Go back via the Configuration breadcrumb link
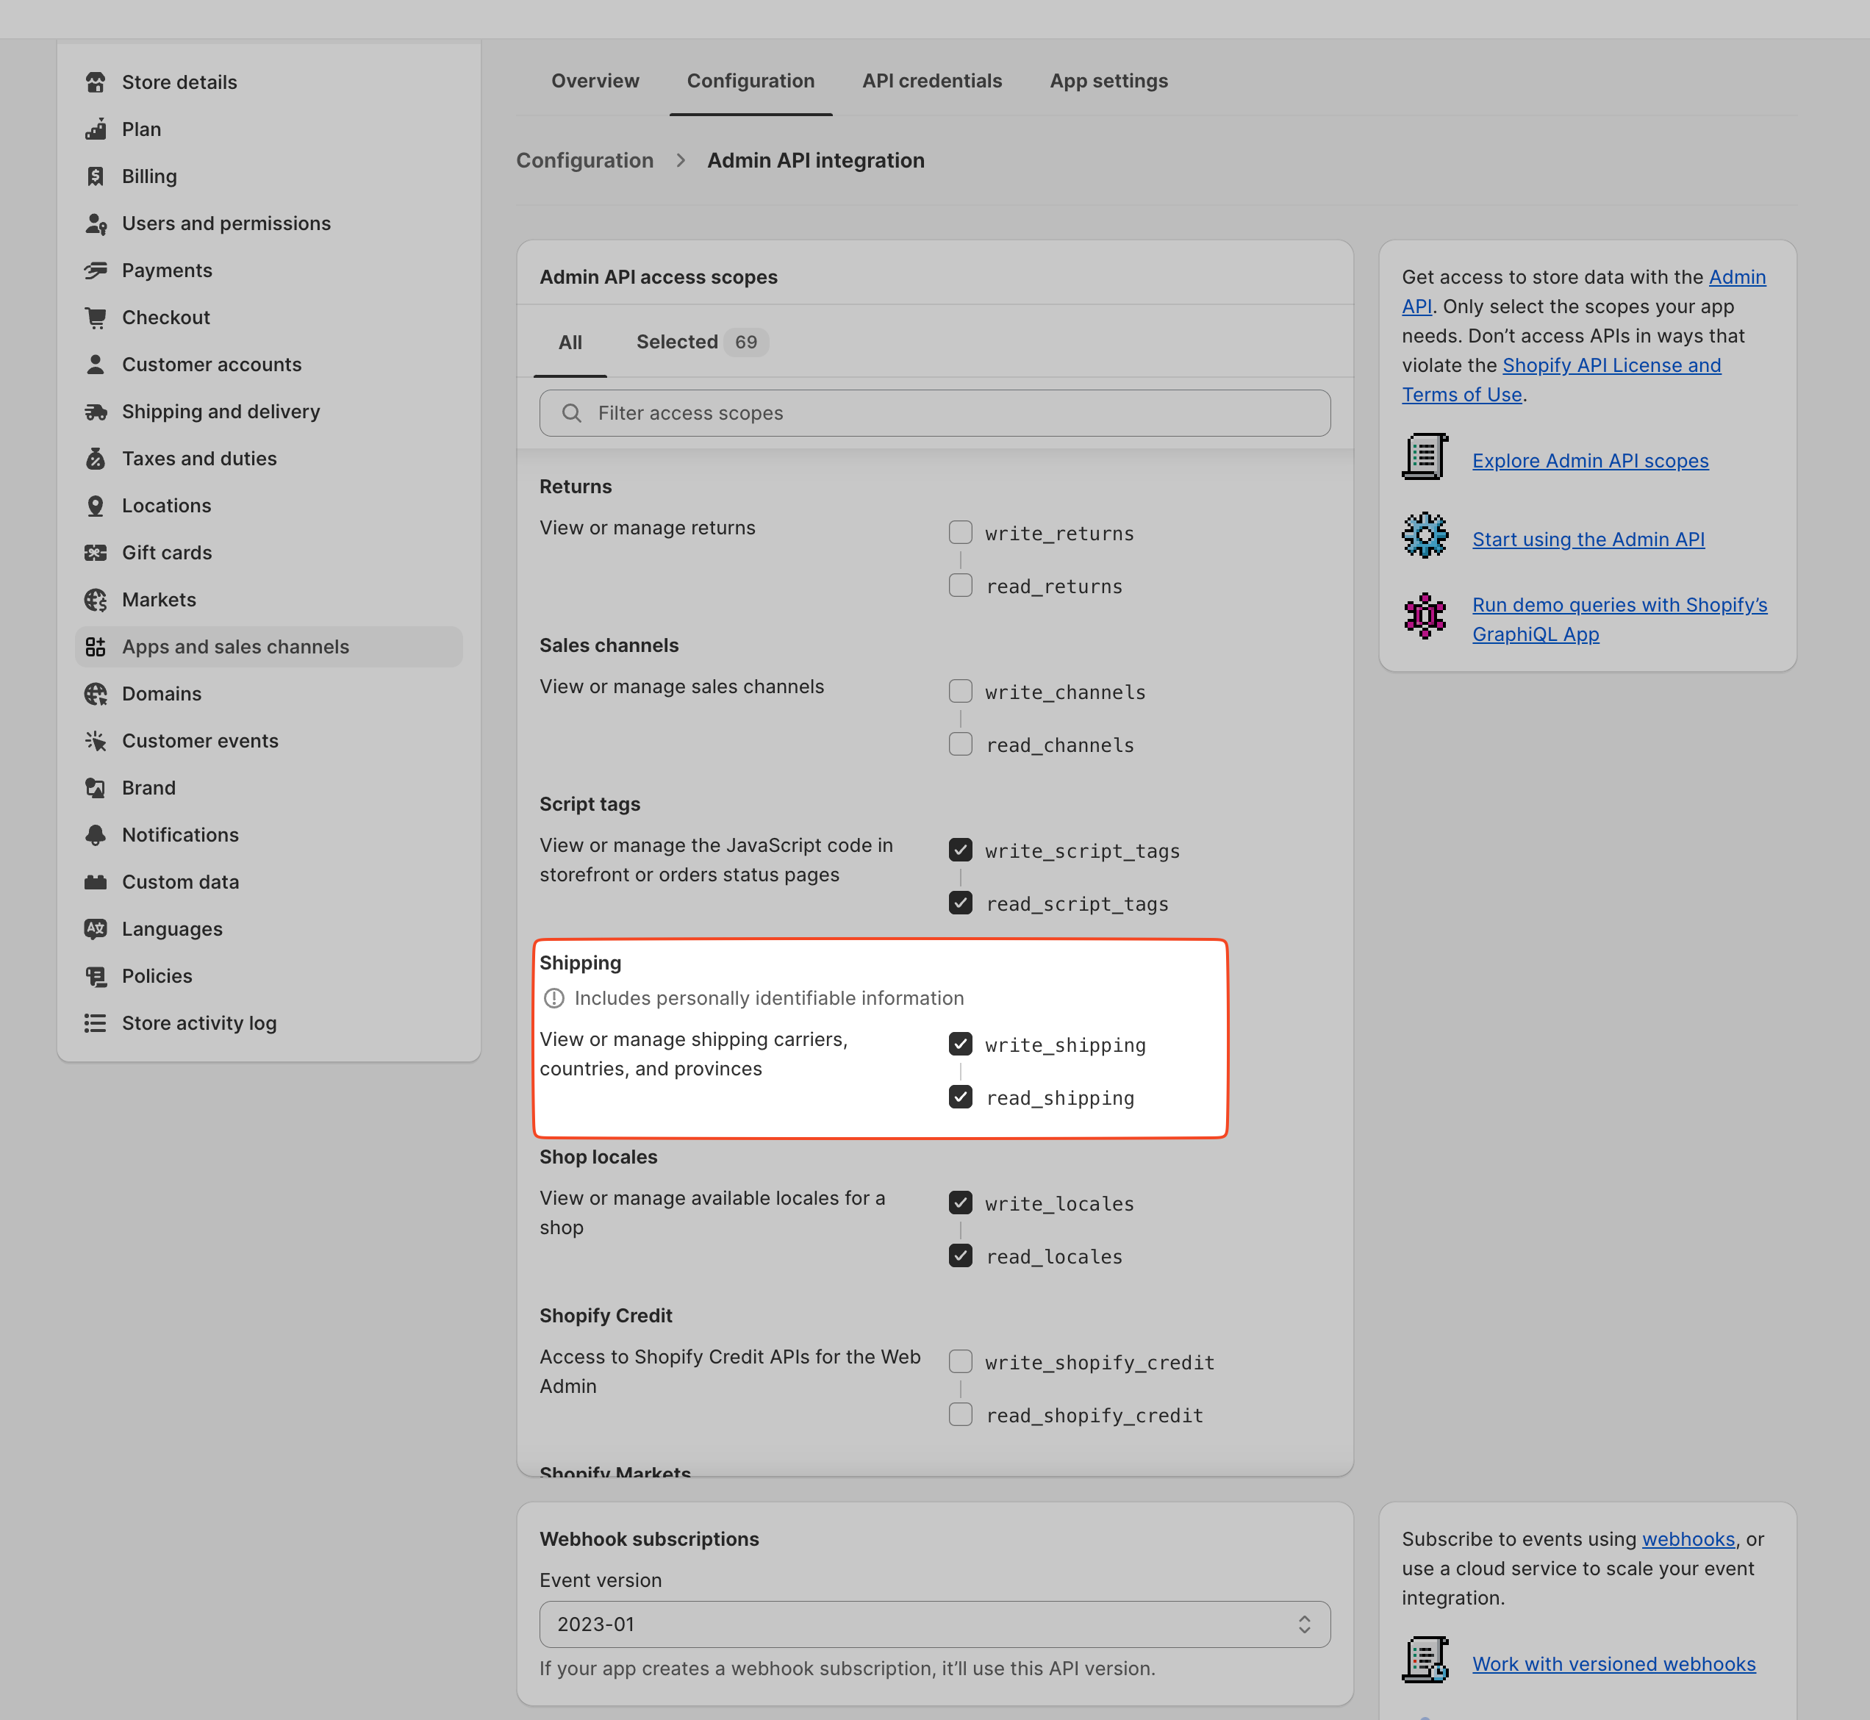 click(584, 161)
